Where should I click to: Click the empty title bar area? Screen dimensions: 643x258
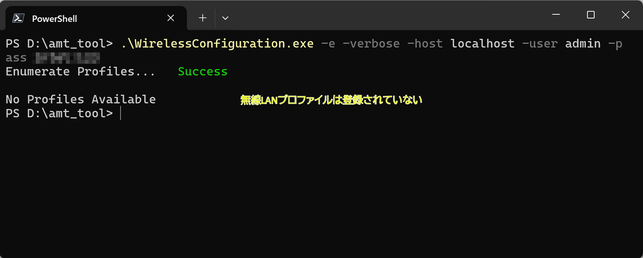tap(386, 15)
